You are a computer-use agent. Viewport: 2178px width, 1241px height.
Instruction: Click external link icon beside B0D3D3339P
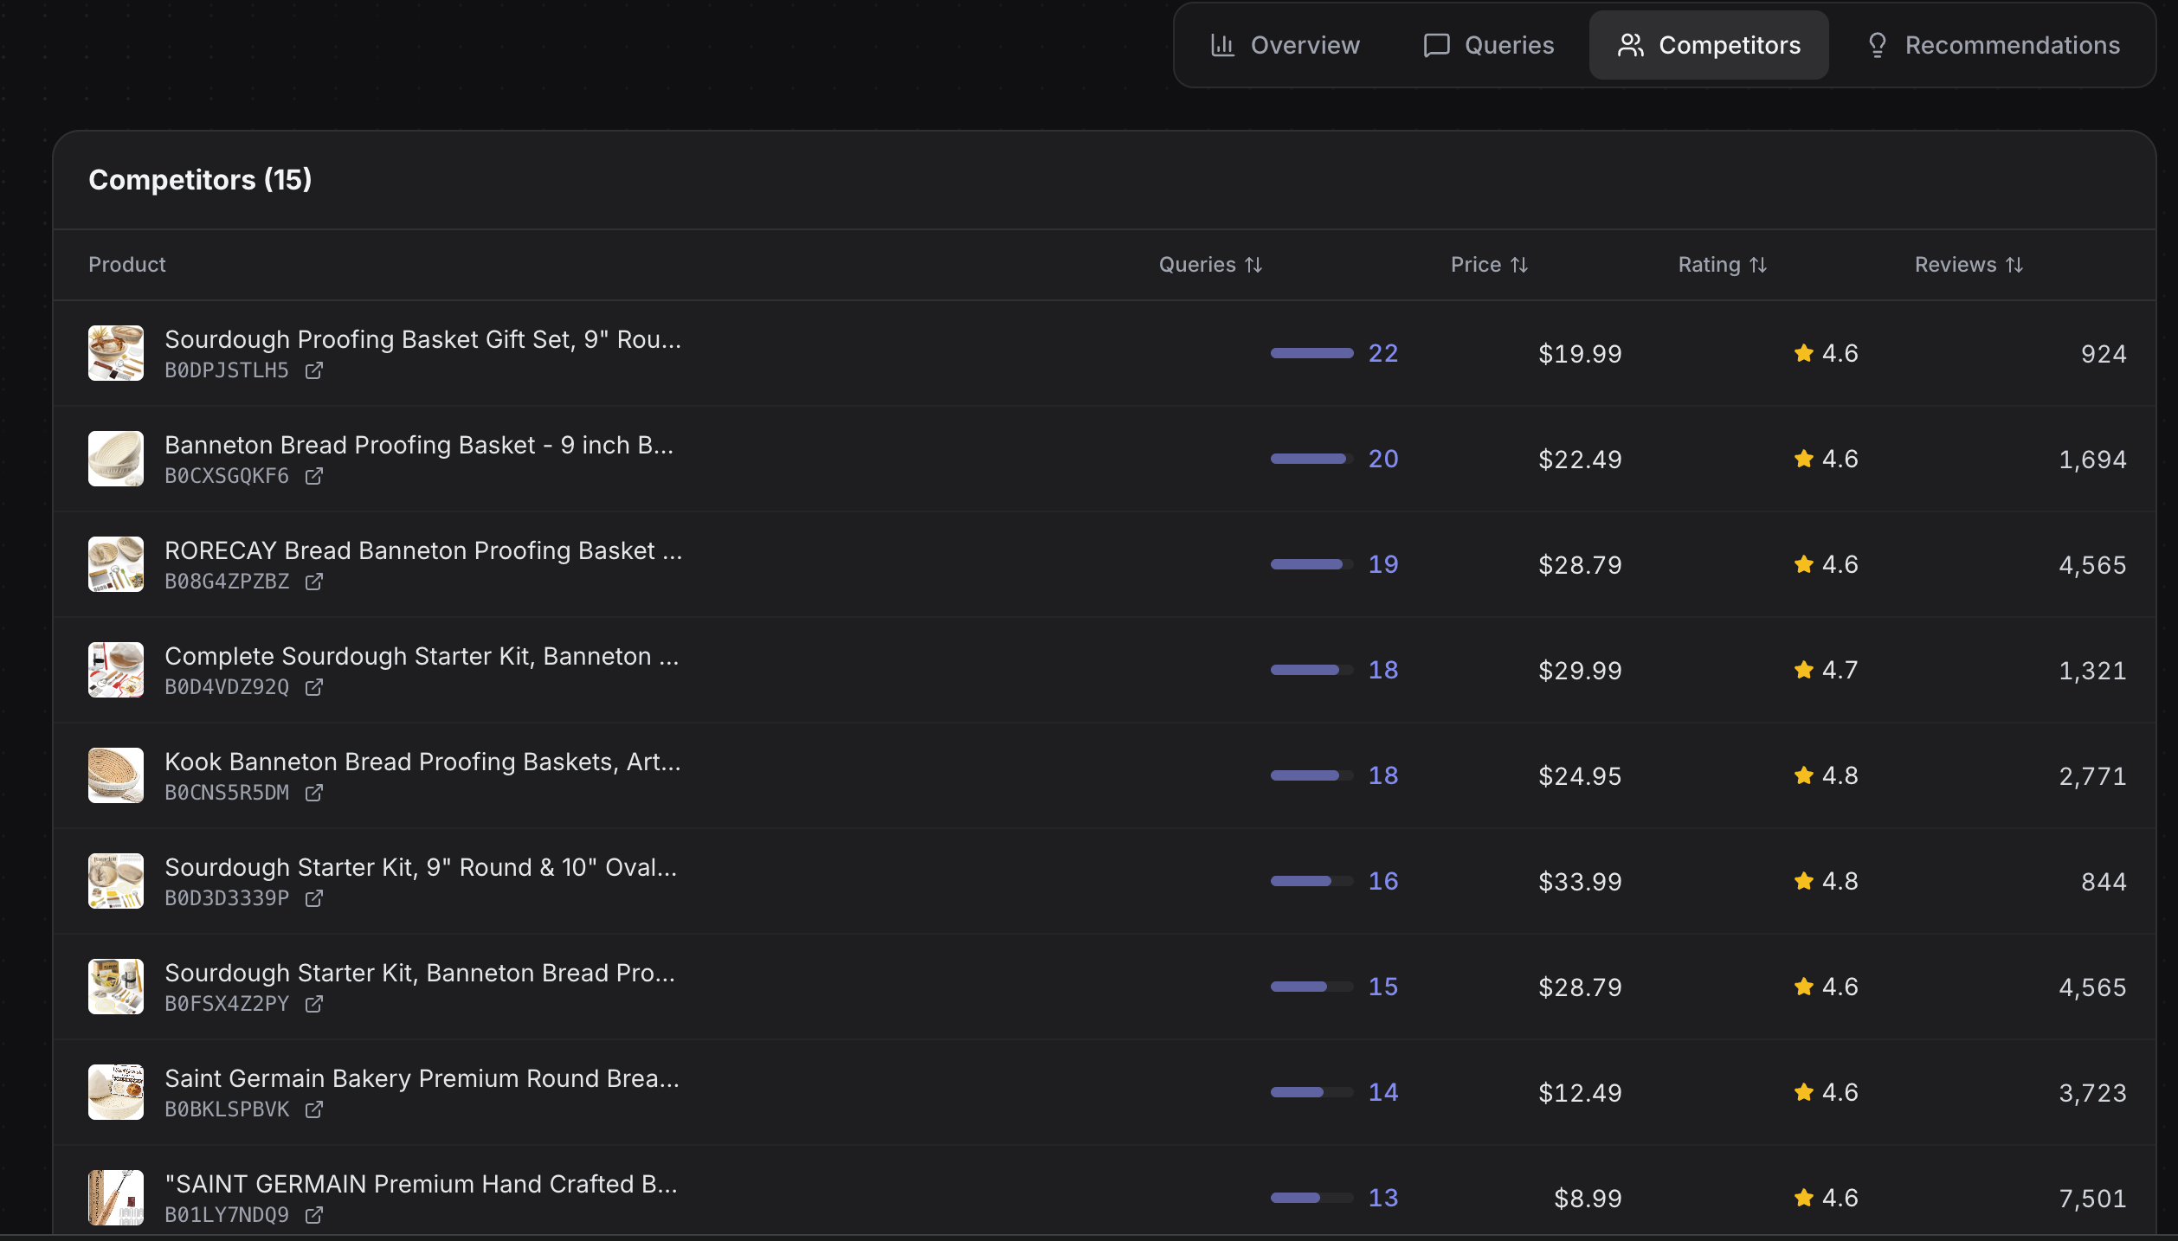tap(314, 898)
